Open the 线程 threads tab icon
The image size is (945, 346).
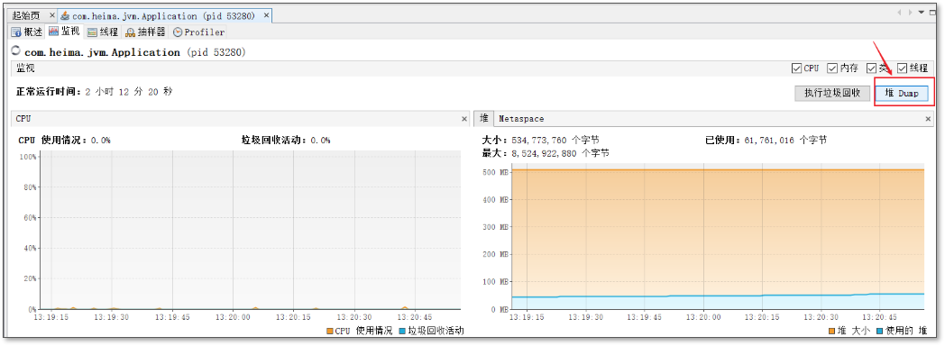(x=92, y=32)
